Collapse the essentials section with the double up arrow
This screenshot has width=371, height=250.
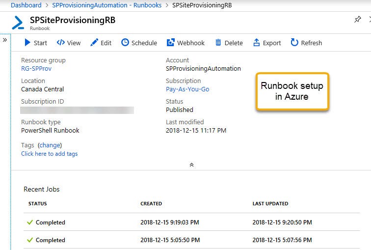[192, 165]
